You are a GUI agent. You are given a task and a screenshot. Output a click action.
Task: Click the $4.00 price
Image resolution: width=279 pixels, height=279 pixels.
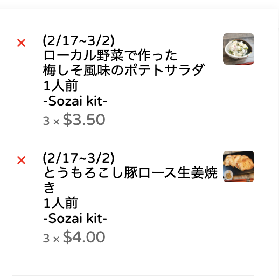84,237
